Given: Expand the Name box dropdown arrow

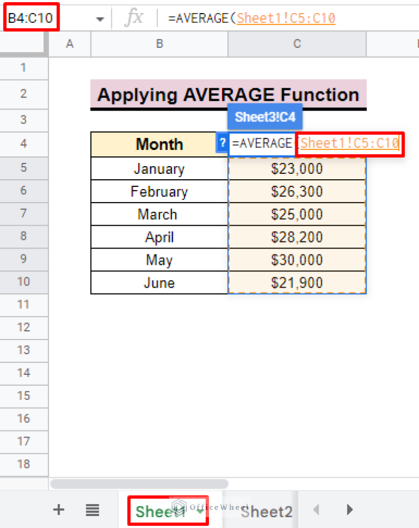Looking at the screenshot, I should point(99,19).
